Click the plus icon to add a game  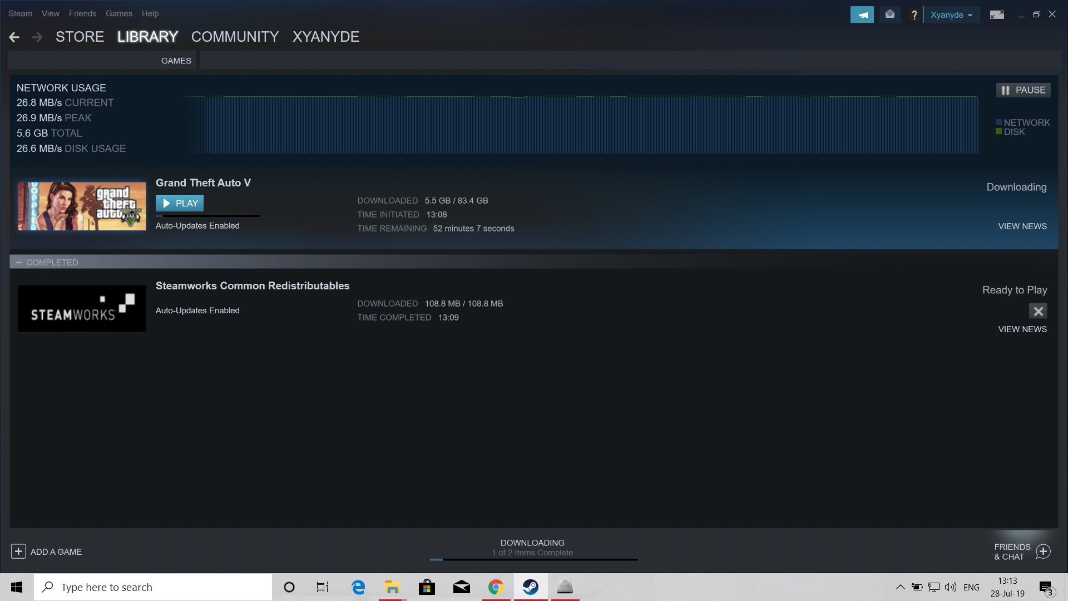click(18, 551)
